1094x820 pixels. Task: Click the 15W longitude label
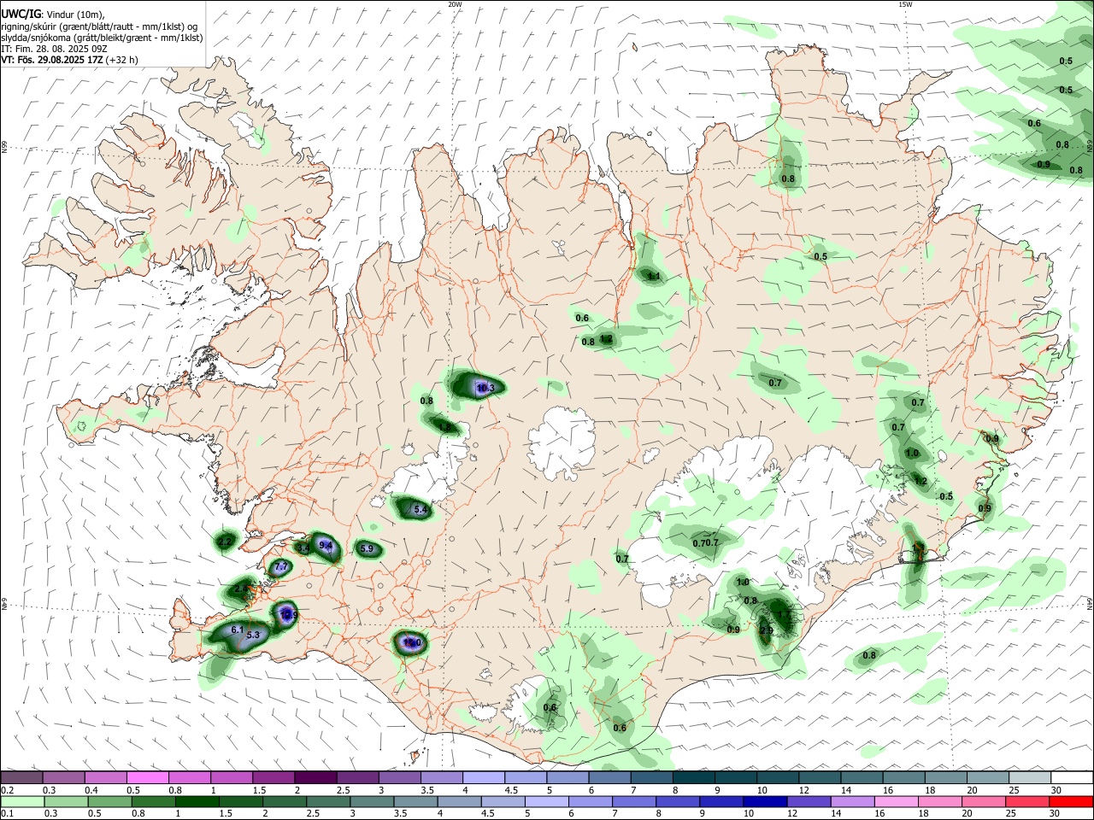coord(904,4)
